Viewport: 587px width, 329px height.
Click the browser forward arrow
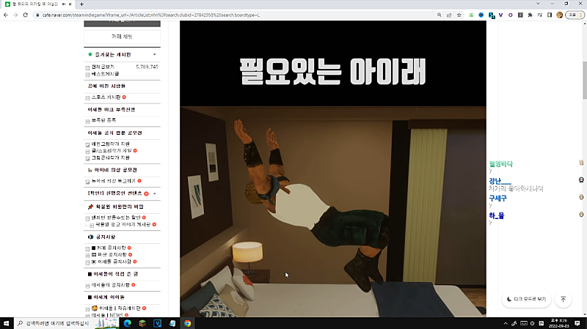click(x=15, y=15)
